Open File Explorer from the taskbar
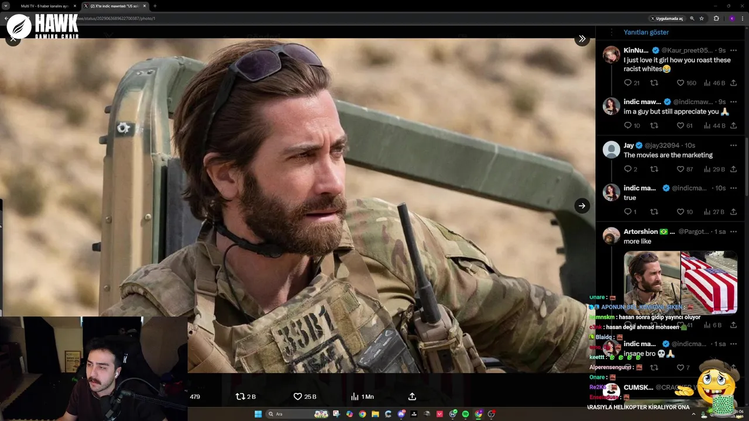The image size is (749, 421). (x=375, y=414)
